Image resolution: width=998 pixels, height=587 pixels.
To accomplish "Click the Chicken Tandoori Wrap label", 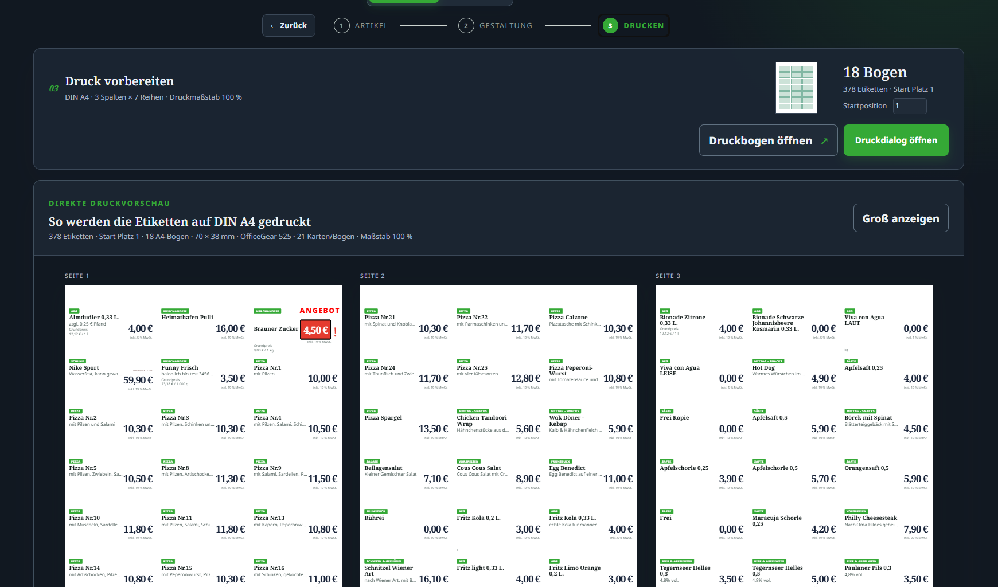I will click(x=481, y=421).
